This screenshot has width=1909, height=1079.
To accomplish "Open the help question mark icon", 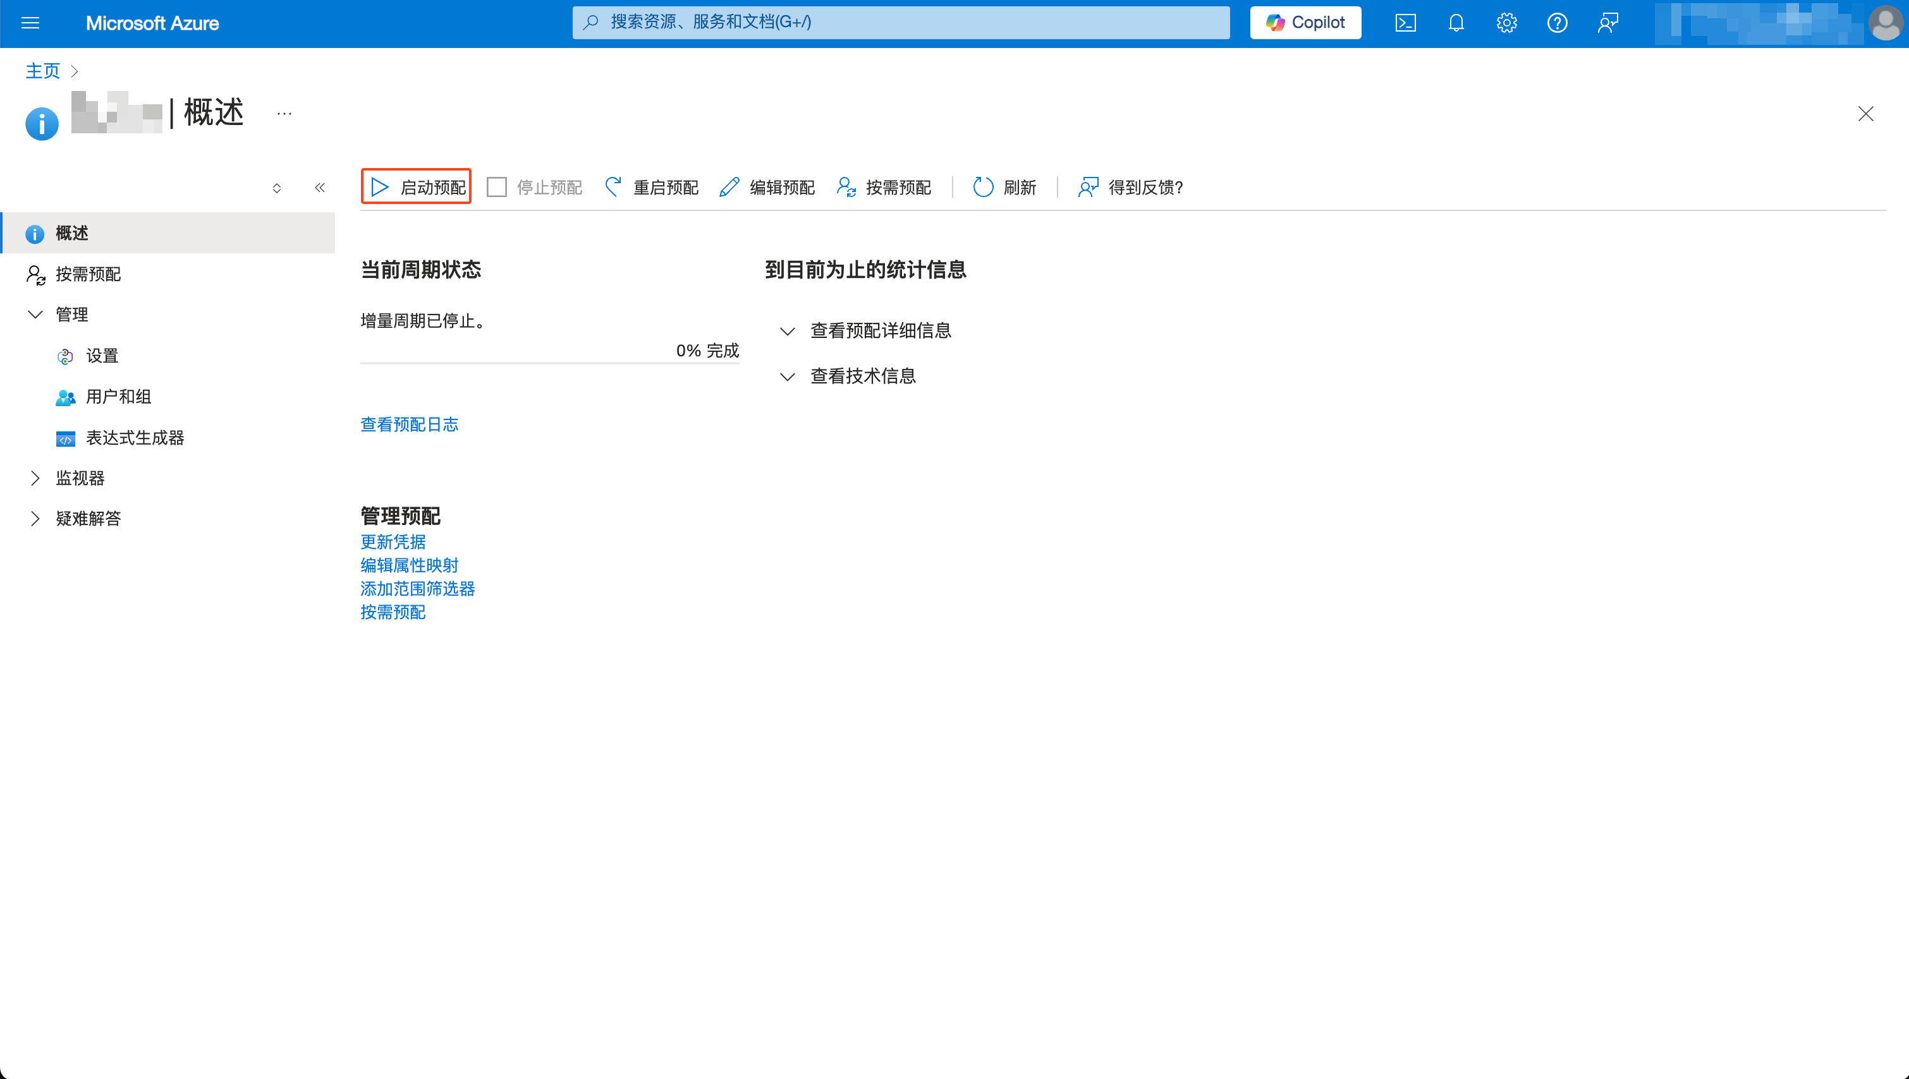I will coord(1557,23).
